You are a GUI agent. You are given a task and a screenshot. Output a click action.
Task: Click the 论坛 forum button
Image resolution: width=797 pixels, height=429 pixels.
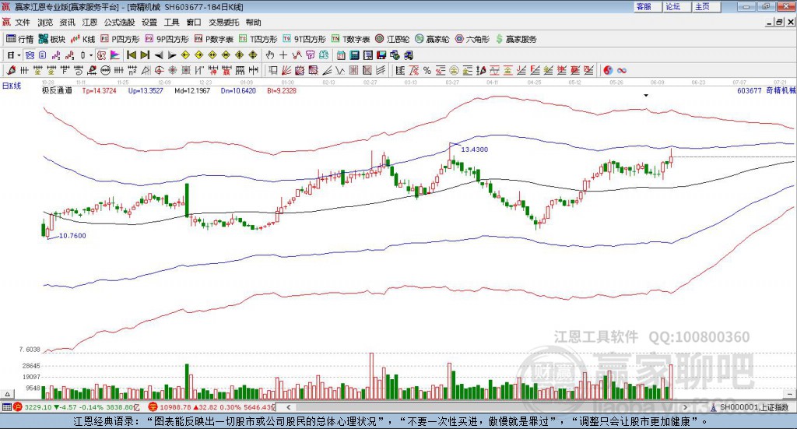(x=678, y=6)
